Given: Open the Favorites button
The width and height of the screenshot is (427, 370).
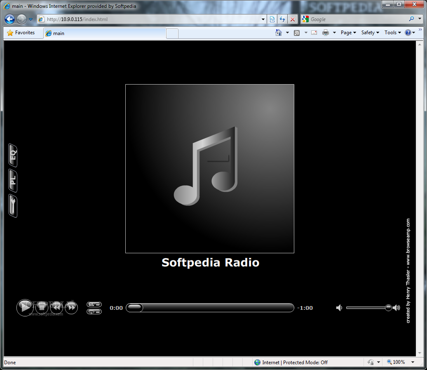Looking at the screenshot, I should pos(21,33).
